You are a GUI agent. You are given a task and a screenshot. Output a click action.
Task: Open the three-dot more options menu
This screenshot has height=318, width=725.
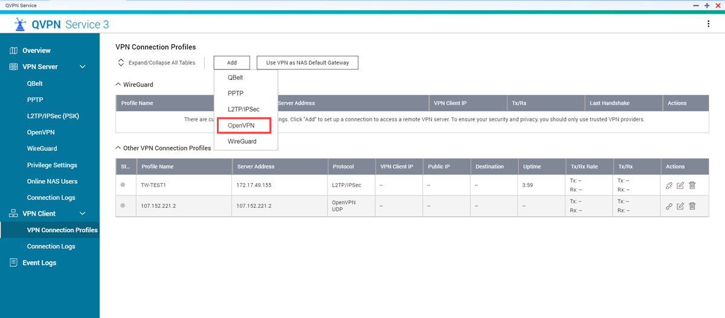tap(708, 24)
